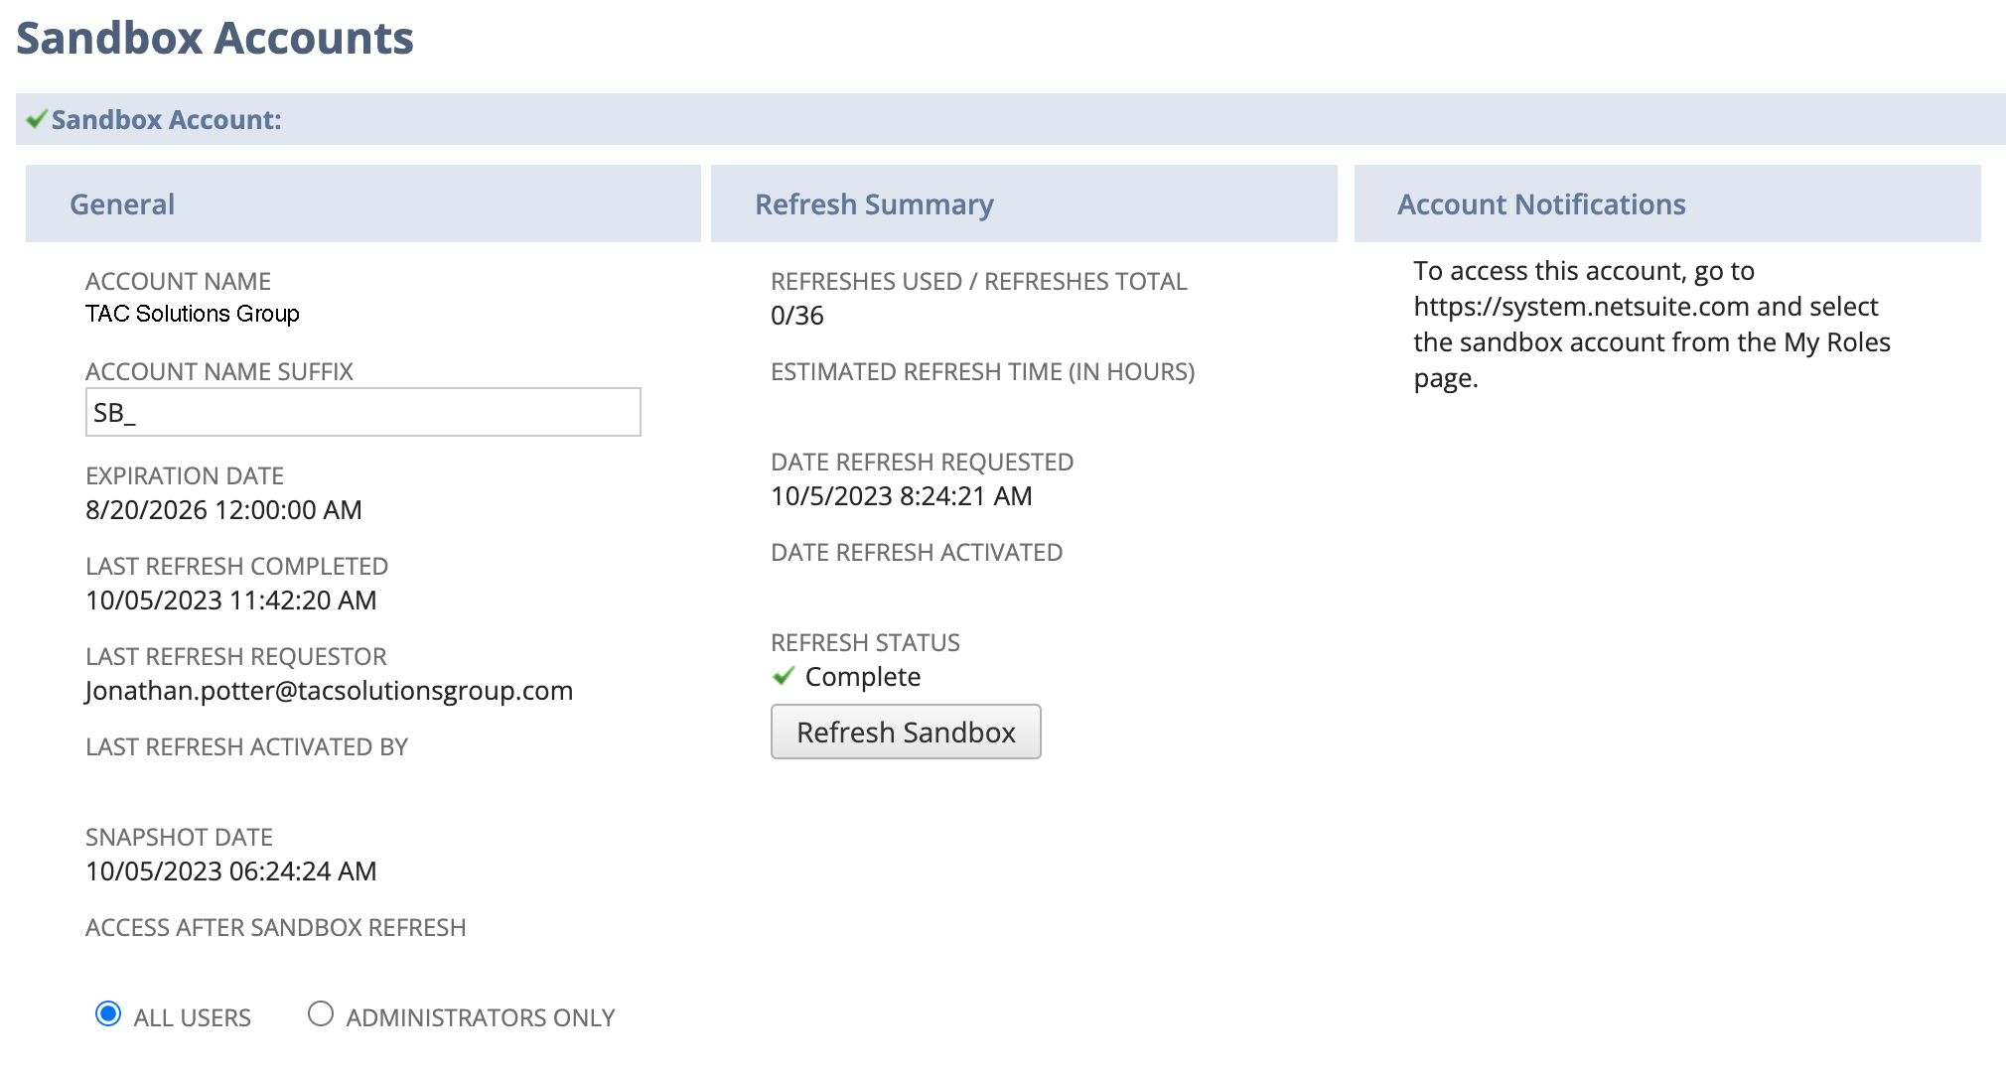Click inside the Account Name Suffix field
2006x1070 pixels.
[362, 411]
